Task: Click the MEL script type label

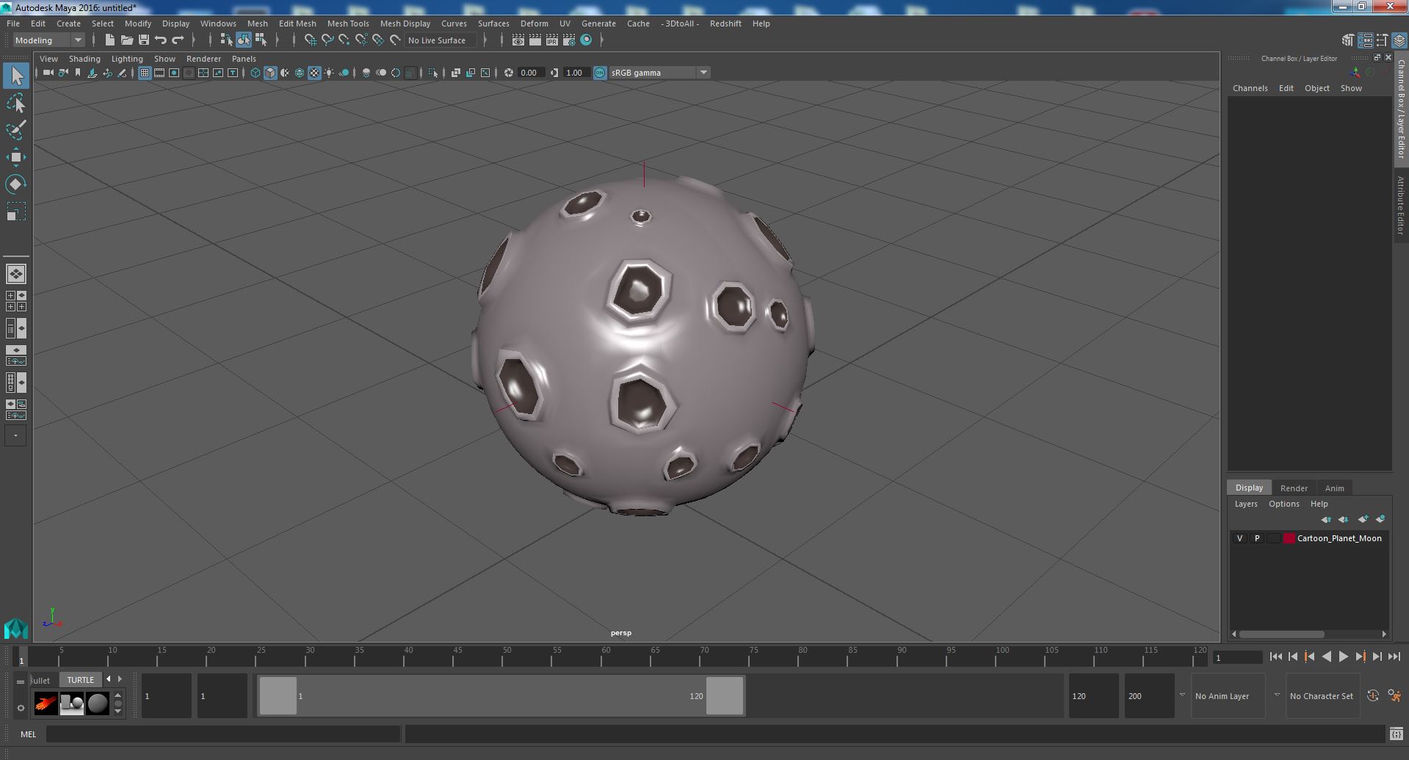Action: point(28,734)
